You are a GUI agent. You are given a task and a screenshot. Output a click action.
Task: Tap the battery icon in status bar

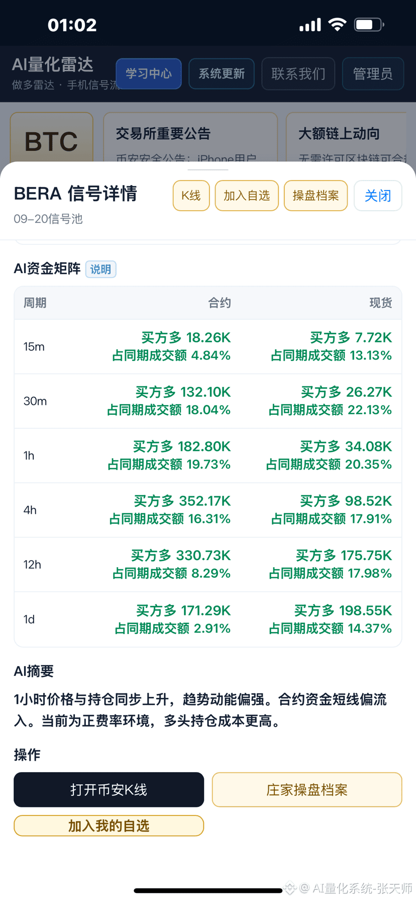coord(369,25)
